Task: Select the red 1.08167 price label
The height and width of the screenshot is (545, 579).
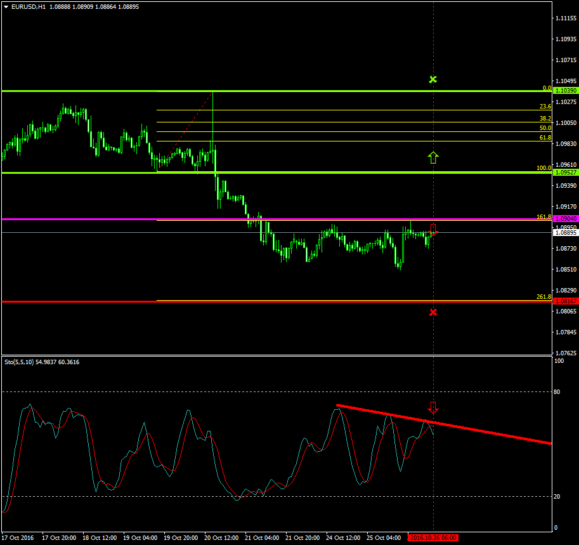Action: [x=565, y=301]
